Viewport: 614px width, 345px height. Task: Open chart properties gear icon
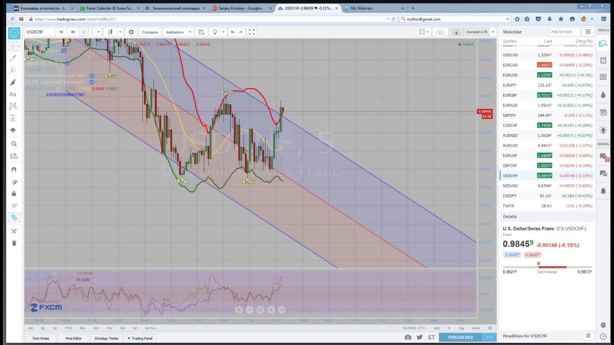click(x=131, y=32)
